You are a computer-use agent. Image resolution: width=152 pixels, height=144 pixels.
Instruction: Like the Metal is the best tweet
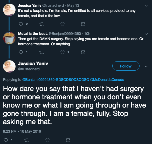pyautogui.click(x=63, y=52)
